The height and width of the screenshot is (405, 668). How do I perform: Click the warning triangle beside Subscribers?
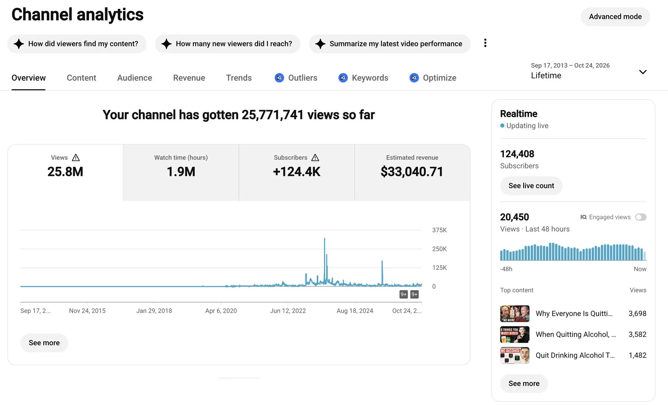[315, 157]
